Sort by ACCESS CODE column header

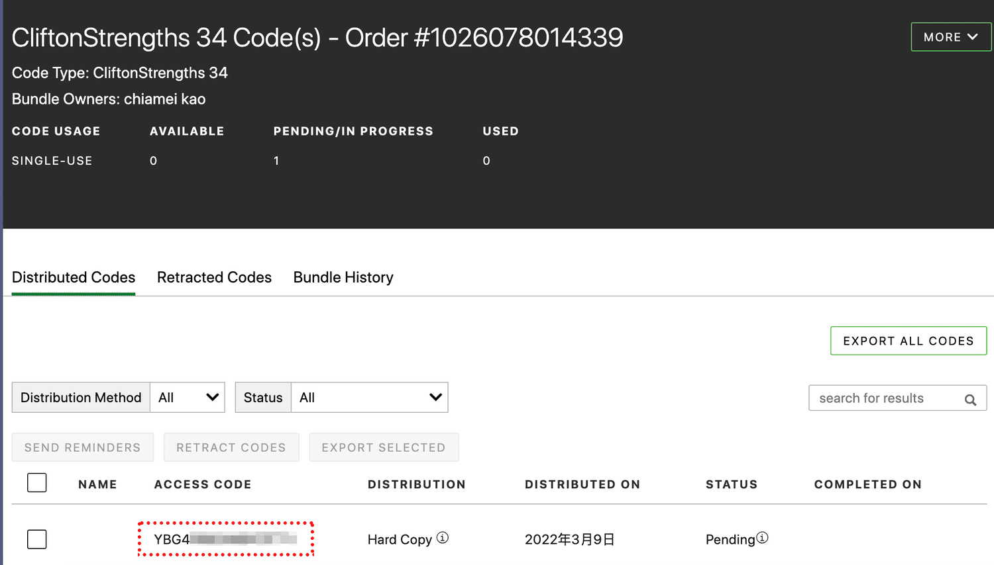pos(203,484)
